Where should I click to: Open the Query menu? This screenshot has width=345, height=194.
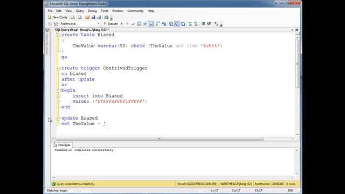[80, 11]
